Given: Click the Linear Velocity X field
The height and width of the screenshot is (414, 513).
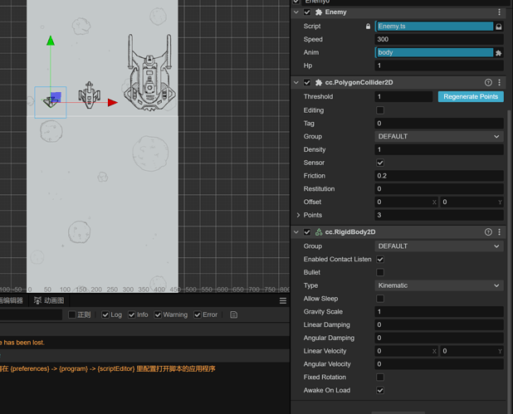Looking at the screenshot, I should pyautogui.click(x=406, y=351).
